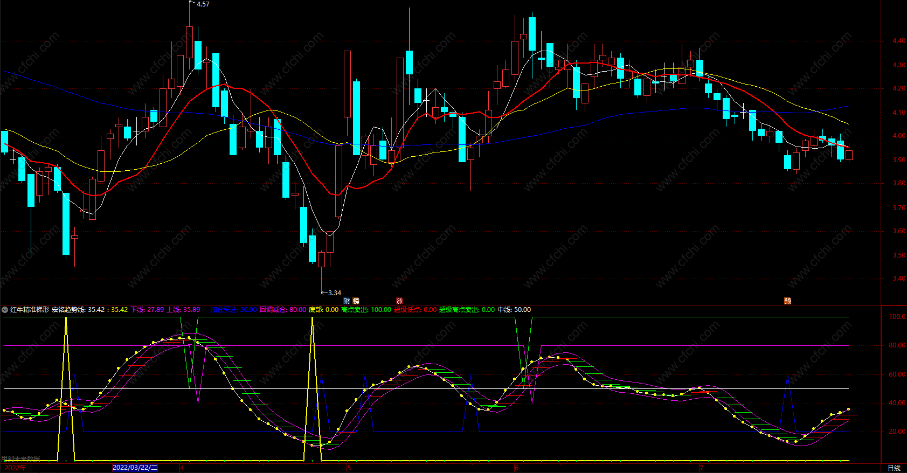The image size is (907, 473).
Task: Click the 下线: 27.89 indicator label
Action: [x=147, y=310]
